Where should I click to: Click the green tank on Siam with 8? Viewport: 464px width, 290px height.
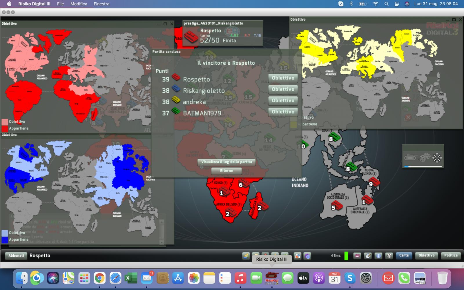pos(334,137)
